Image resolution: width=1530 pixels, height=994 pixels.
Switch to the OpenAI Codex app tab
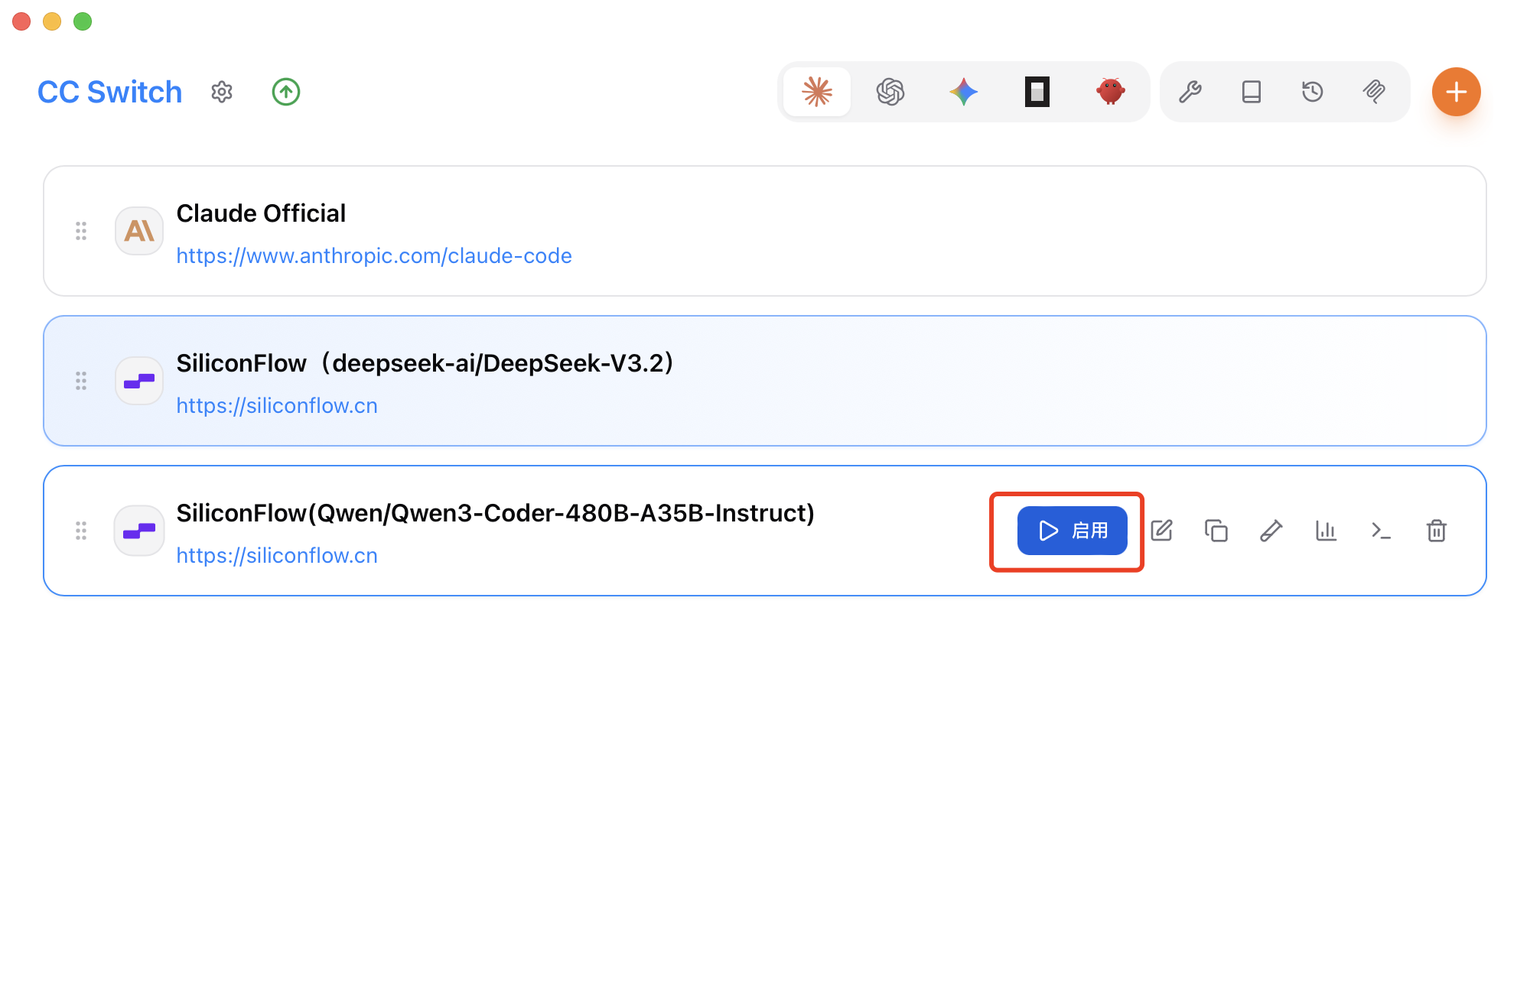890,92
